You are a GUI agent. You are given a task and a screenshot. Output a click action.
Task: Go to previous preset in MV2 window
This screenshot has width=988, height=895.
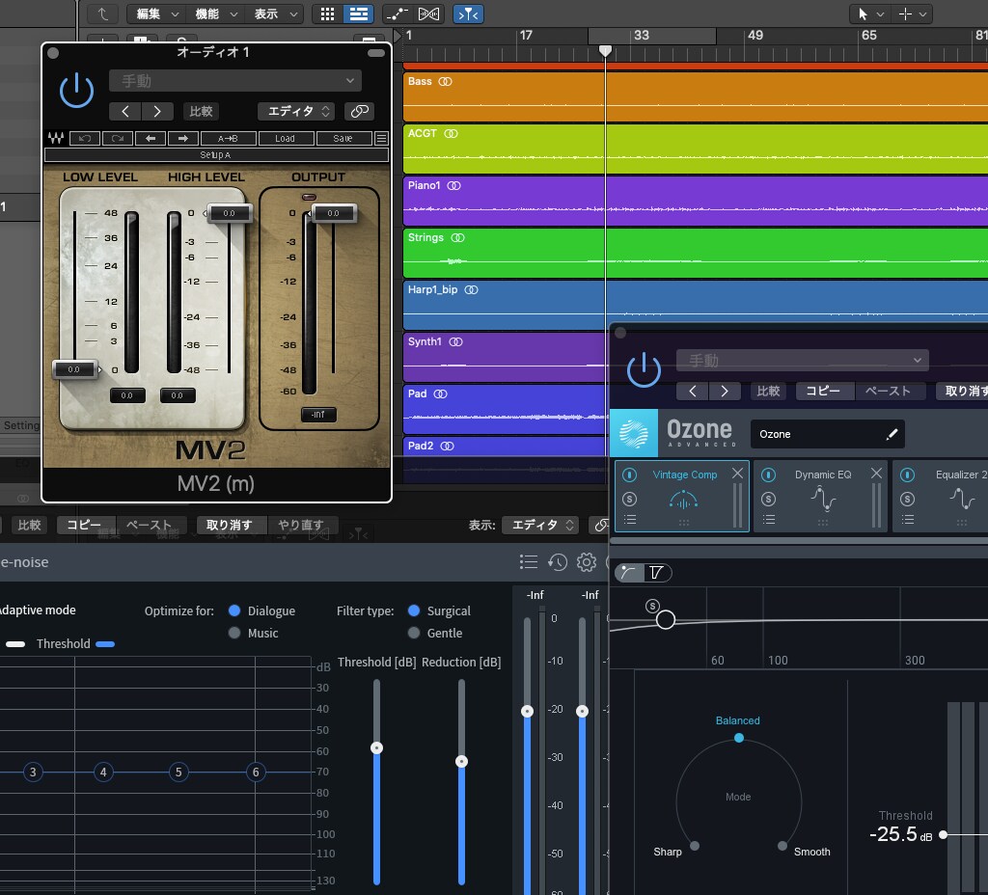125,112
